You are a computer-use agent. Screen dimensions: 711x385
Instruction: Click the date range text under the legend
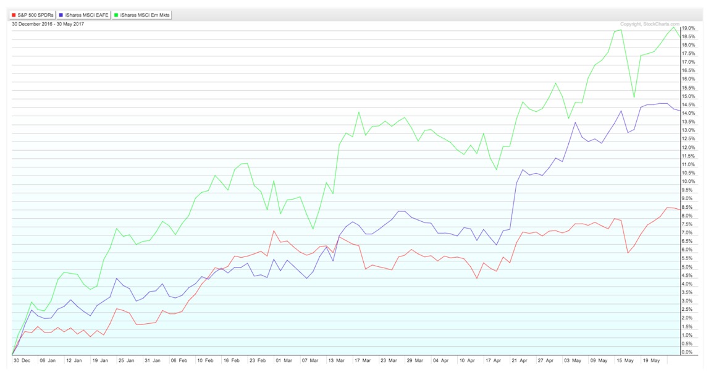(48, 24)
